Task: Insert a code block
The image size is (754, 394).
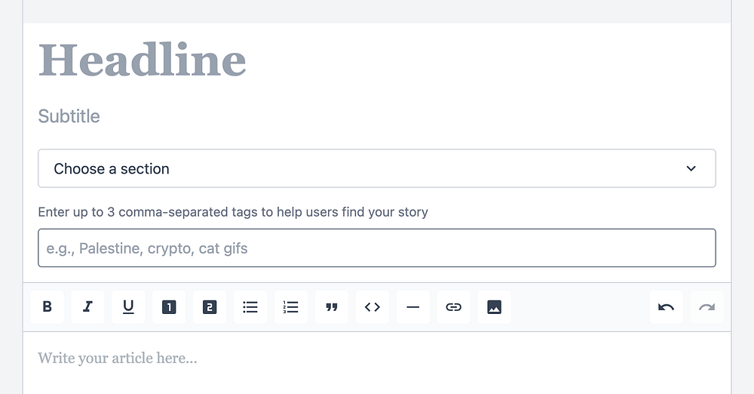Action: coord(372,307)
